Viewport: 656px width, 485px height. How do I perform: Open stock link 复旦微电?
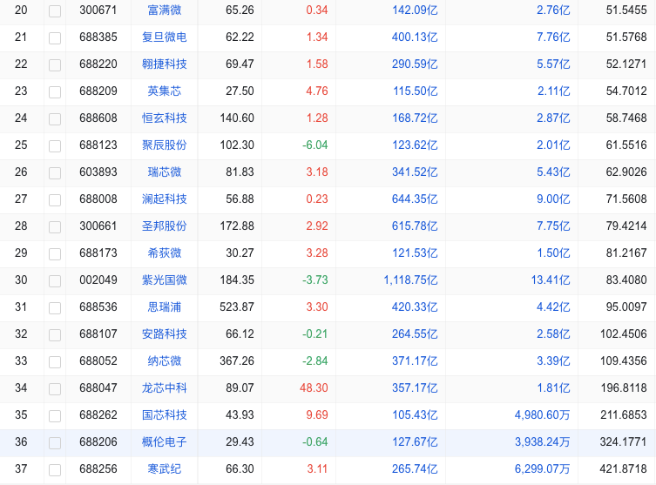click(165, 37)
